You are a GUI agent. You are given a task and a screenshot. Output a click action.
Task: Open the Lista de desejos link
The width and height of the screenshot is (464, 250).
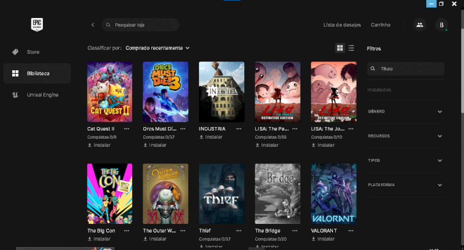tap(342, 25)
